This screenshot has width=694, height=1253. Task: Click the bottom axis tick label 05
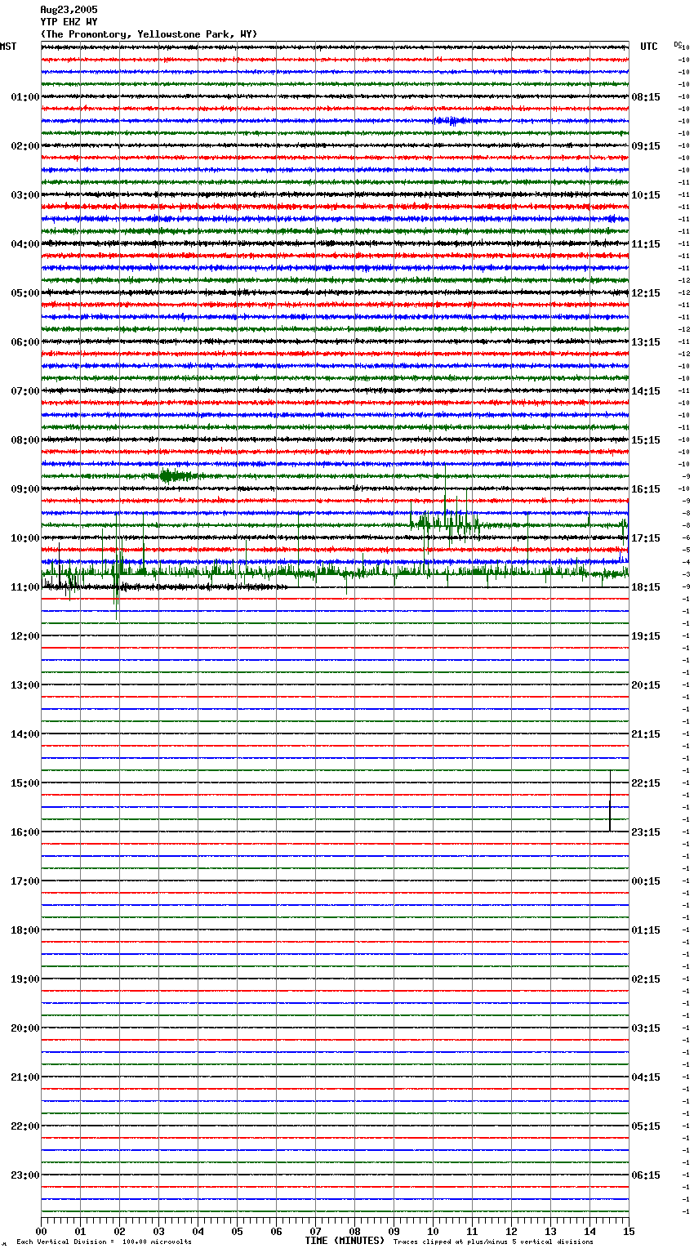[x=237, y=1232]
